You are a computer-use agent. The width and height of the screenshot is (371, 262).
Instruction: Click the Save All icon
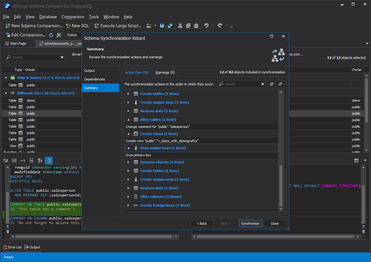click(x=170, y=26)
